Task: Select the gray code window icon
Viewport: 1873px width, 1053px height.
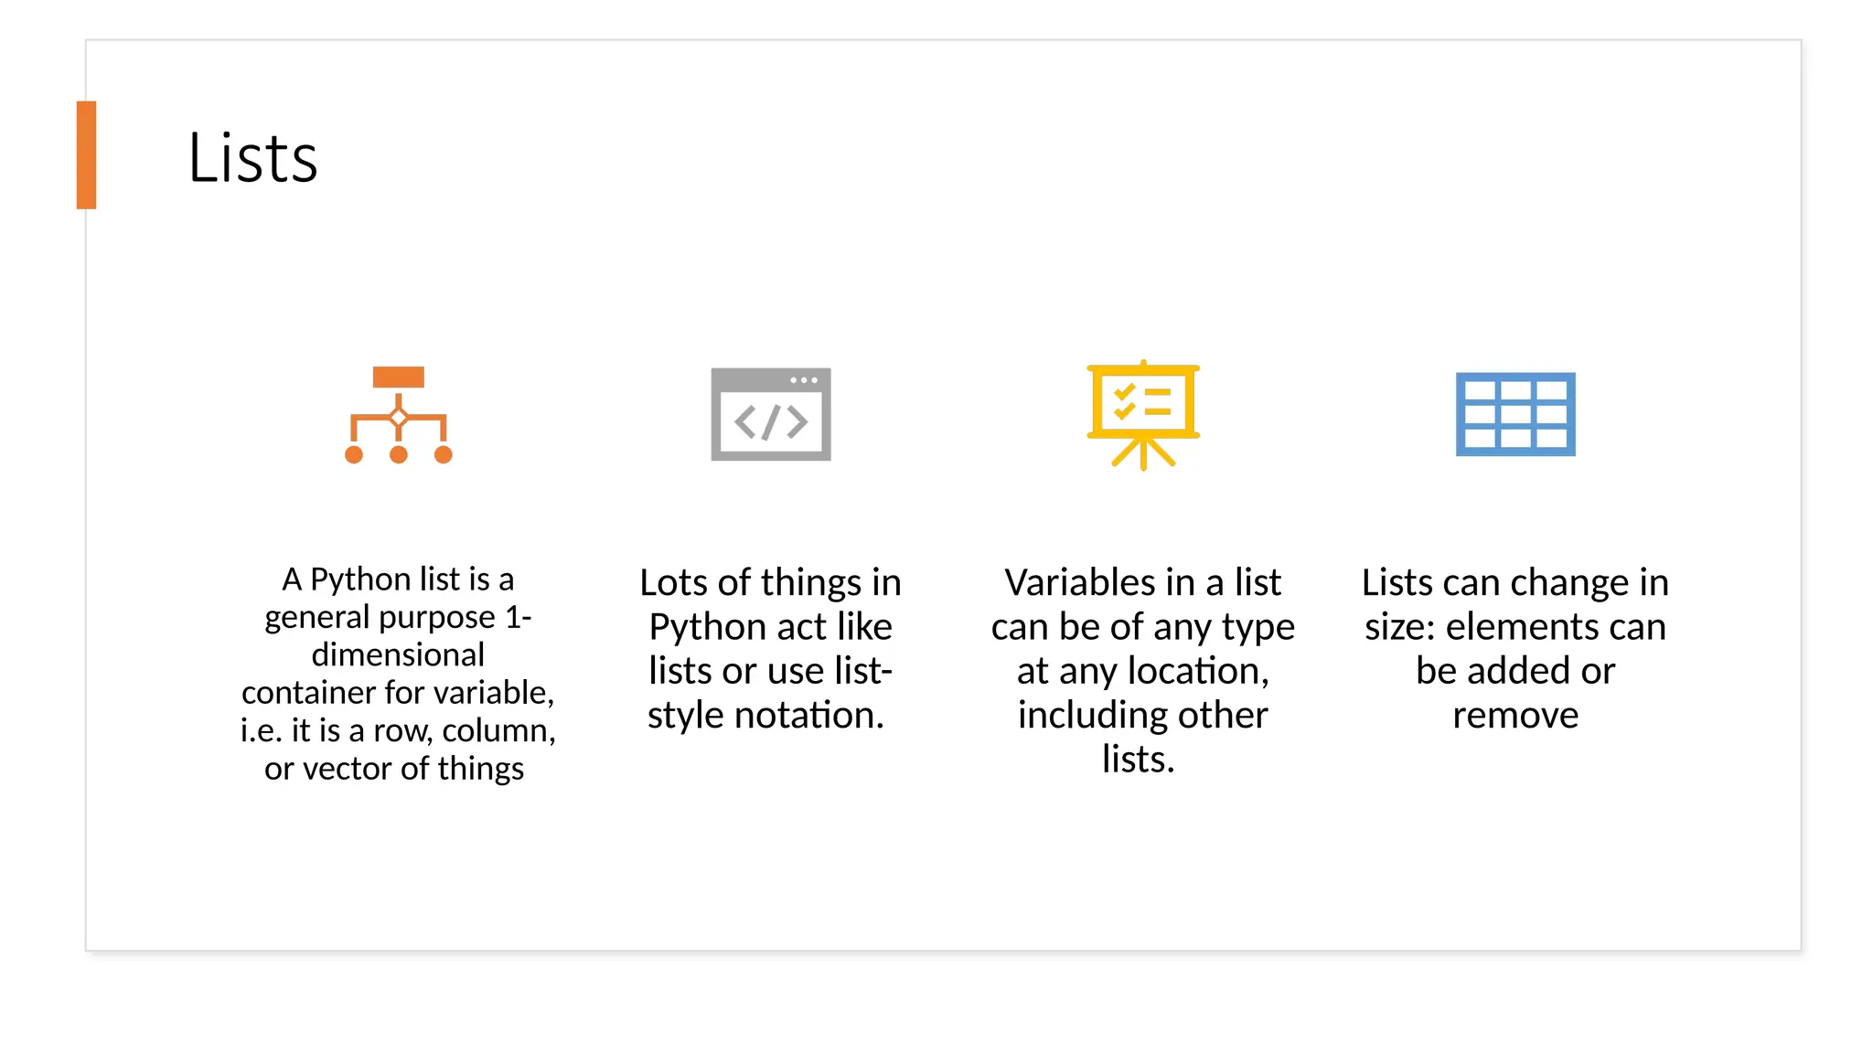Action: 771,414
